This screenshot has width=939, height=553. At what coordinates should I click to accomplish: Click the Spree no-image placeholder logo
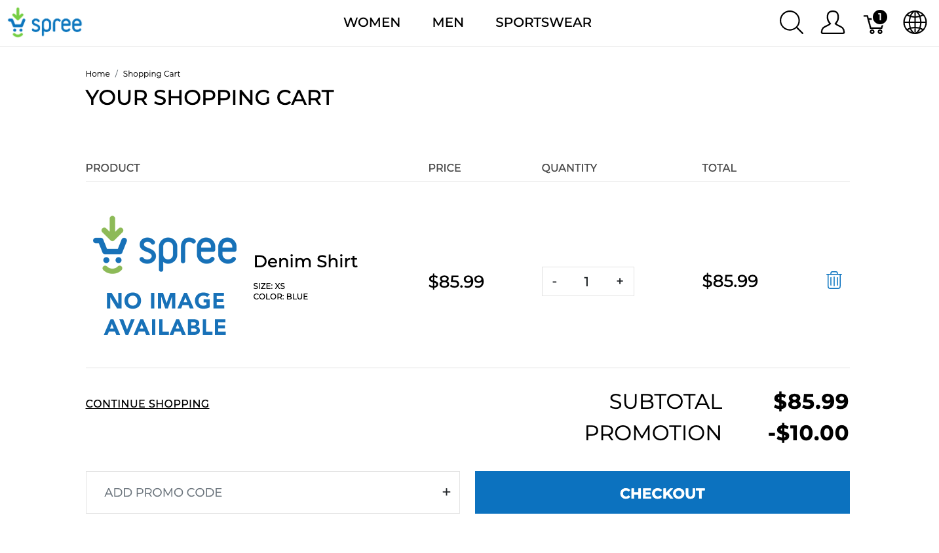click(164, 275)
